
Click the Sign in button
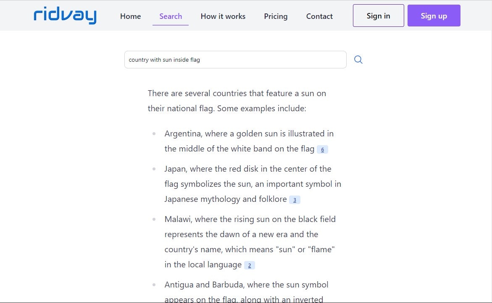click(x=379, y=16)
